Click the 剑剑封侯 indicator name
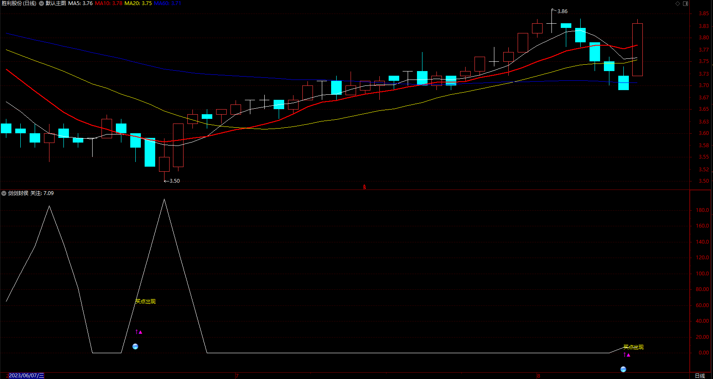The image size is (713, 379). [18, 193]
